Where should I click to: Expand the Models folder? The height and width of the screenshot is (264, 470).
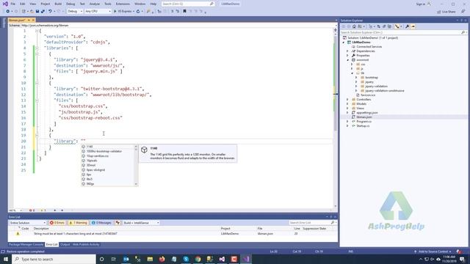tap(347, 104)
